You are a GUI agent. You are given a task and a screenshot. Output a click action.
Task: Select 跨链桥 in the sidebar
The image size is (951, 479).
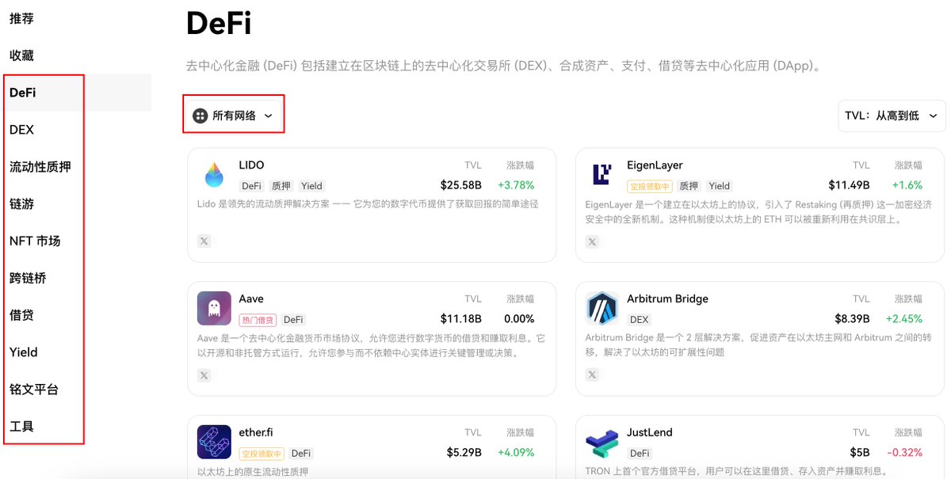[x=29, y=278]
